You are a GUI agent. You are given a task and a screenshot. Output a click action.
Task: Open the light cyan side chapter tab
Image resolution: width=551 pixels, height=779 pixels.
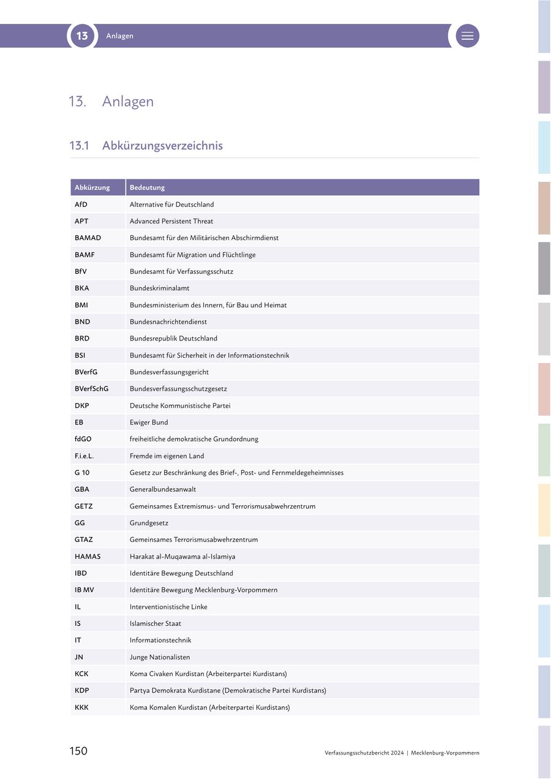pos(544,148)
